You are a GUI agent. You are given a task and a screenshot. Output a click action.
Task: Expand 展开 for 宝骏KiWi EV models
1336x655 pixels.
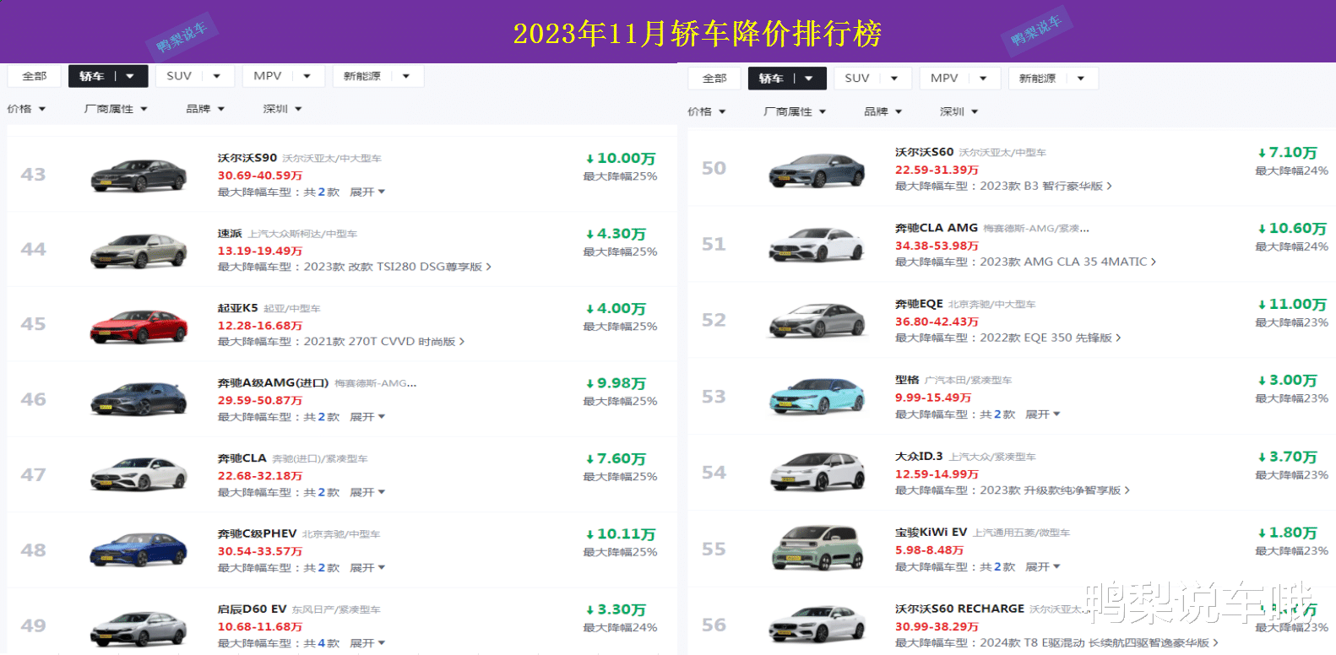(x=1042, y=567)
